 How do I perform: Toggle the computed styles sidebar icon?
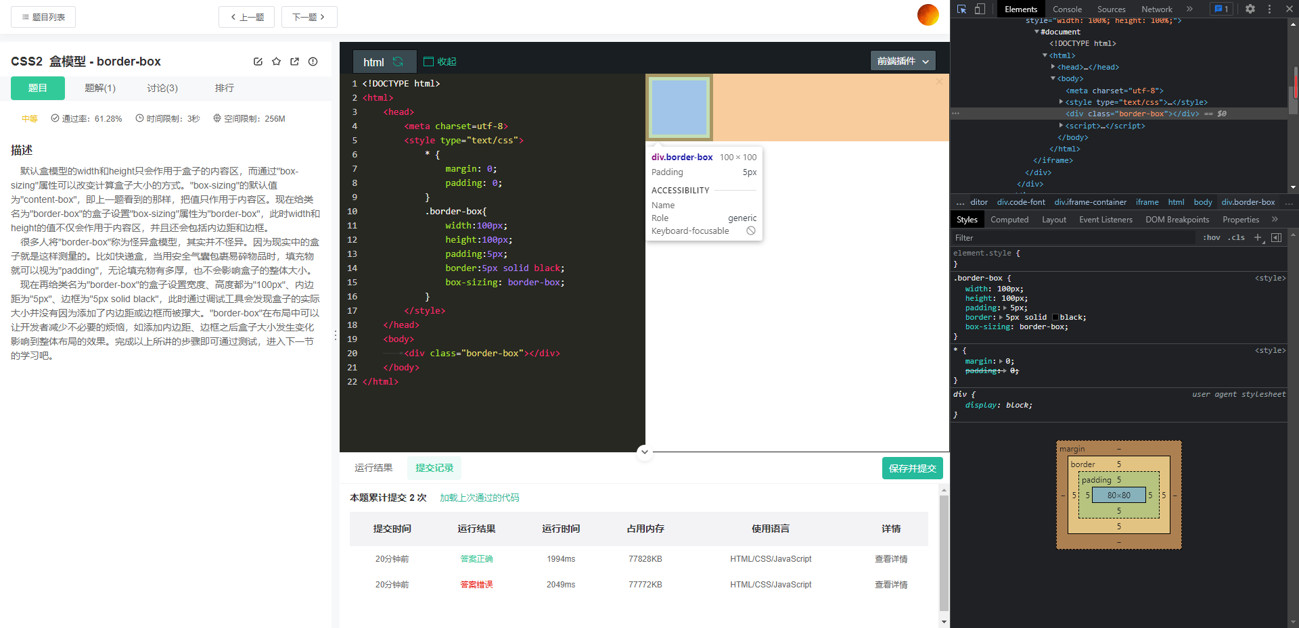pyautogui.click(x=1277, y=238)
